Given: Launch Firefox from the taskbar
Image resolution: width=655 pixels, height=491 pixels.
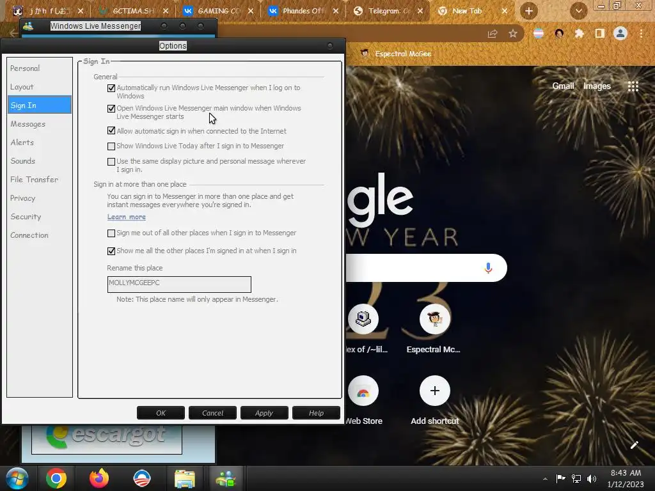Looking at the screenshot, I should [99, 478].
